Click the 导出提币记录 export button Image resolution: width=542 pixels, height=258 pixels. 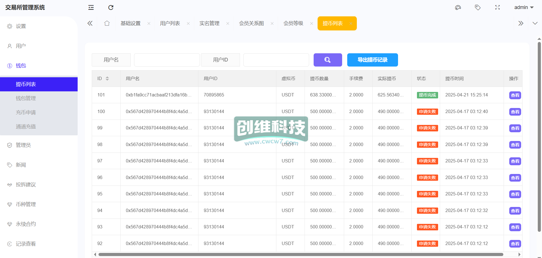372,60
